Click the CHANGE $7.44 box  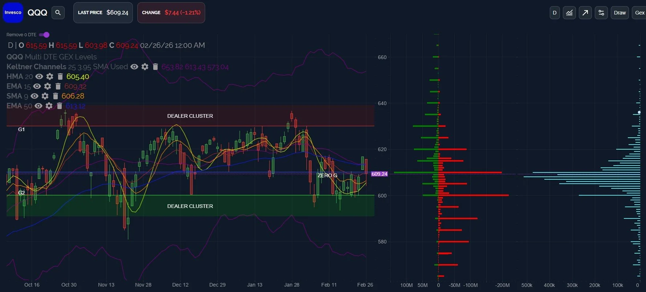171,13
